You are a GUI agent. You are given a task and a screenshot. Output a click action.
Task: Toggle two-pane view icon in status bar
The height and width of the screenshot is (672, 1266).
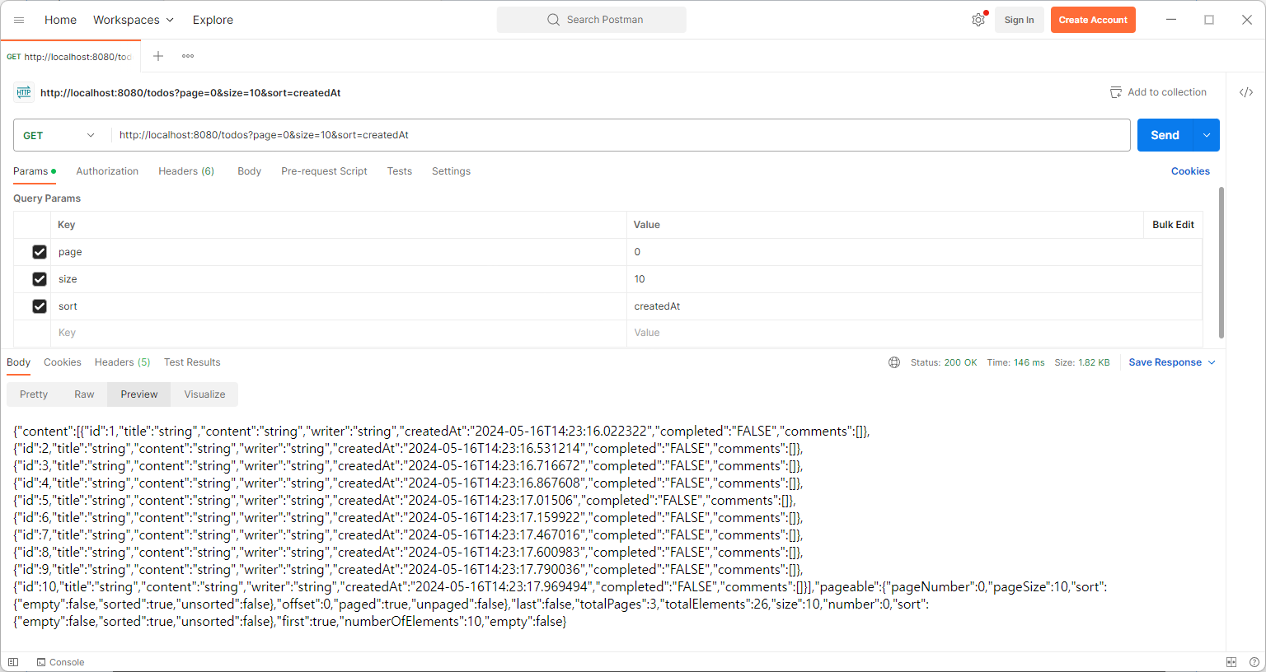click(1231, 662)
